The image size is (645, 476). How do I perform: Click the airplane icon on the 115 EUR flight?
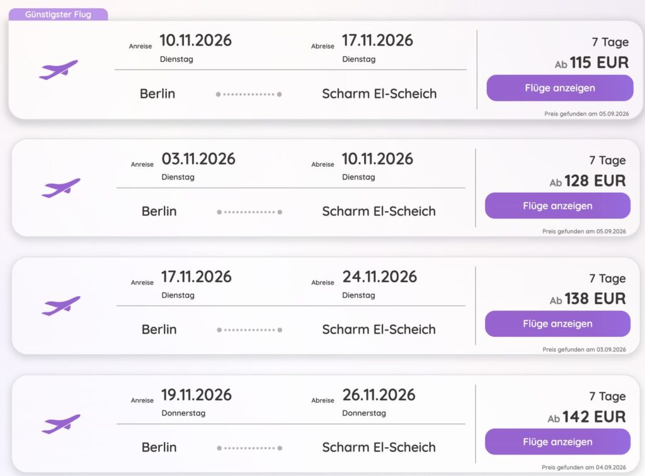[x=59, y=70]
